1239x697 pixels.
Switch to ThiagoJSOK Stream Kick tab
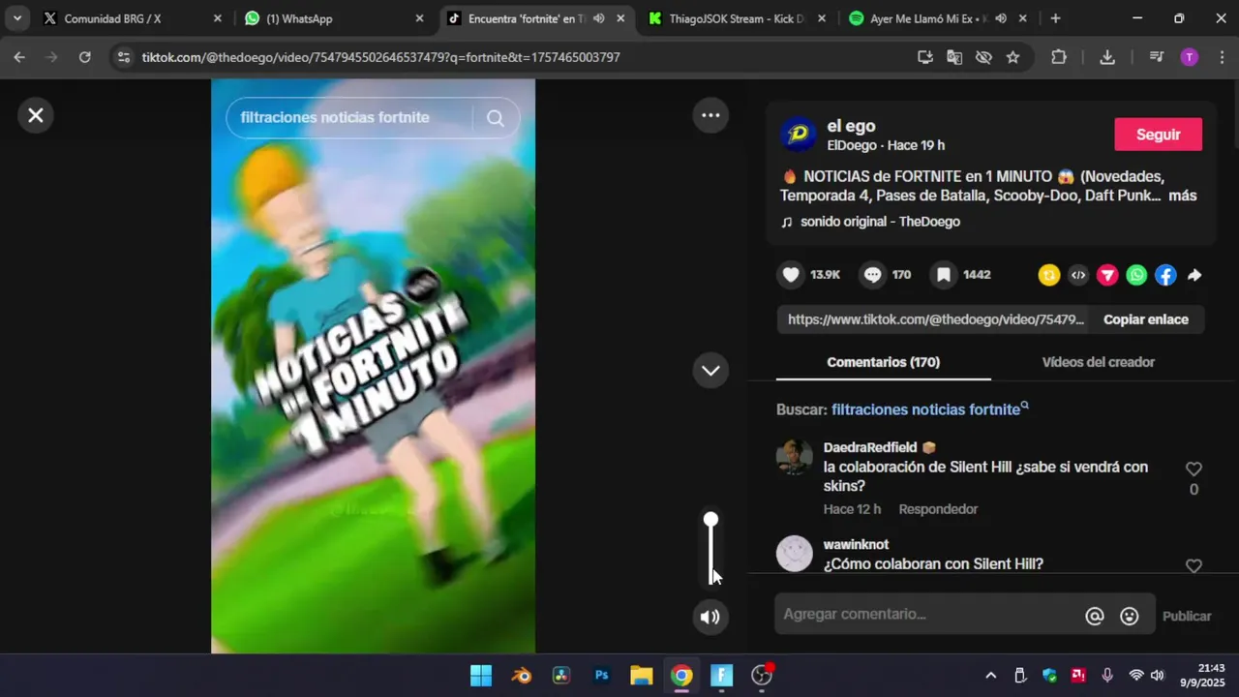(x=736, y=18)
